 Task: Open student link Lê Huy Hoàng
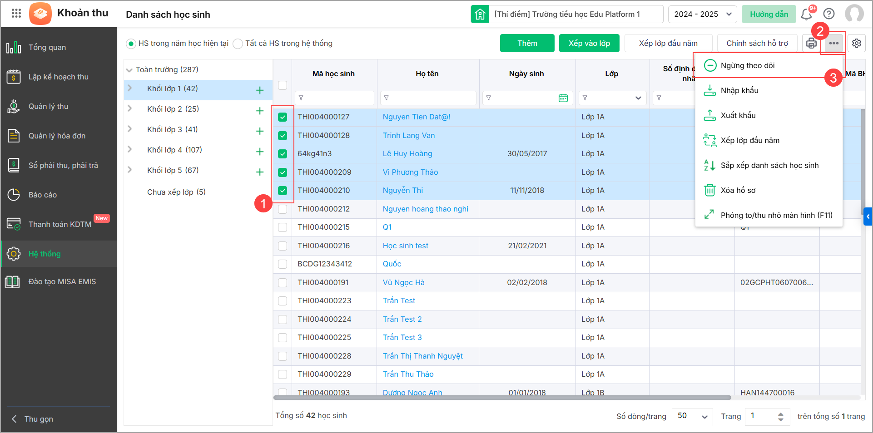407,154
